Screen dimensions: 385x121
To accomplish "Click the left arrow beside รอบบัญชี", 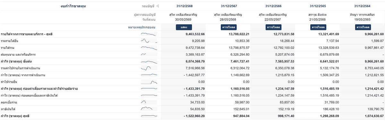I will [158, 6].
